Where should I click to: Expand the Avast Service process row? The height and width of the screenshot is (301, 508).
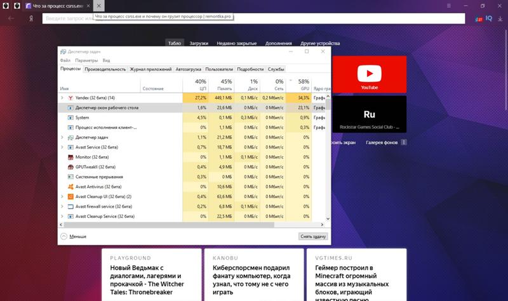click(x=62, y=147)
